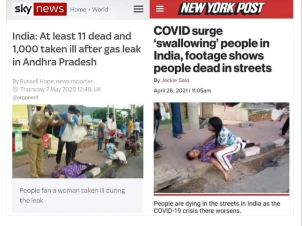302x226 pixels.
Task: Open the COVID surge headline article
Action: 212,49
